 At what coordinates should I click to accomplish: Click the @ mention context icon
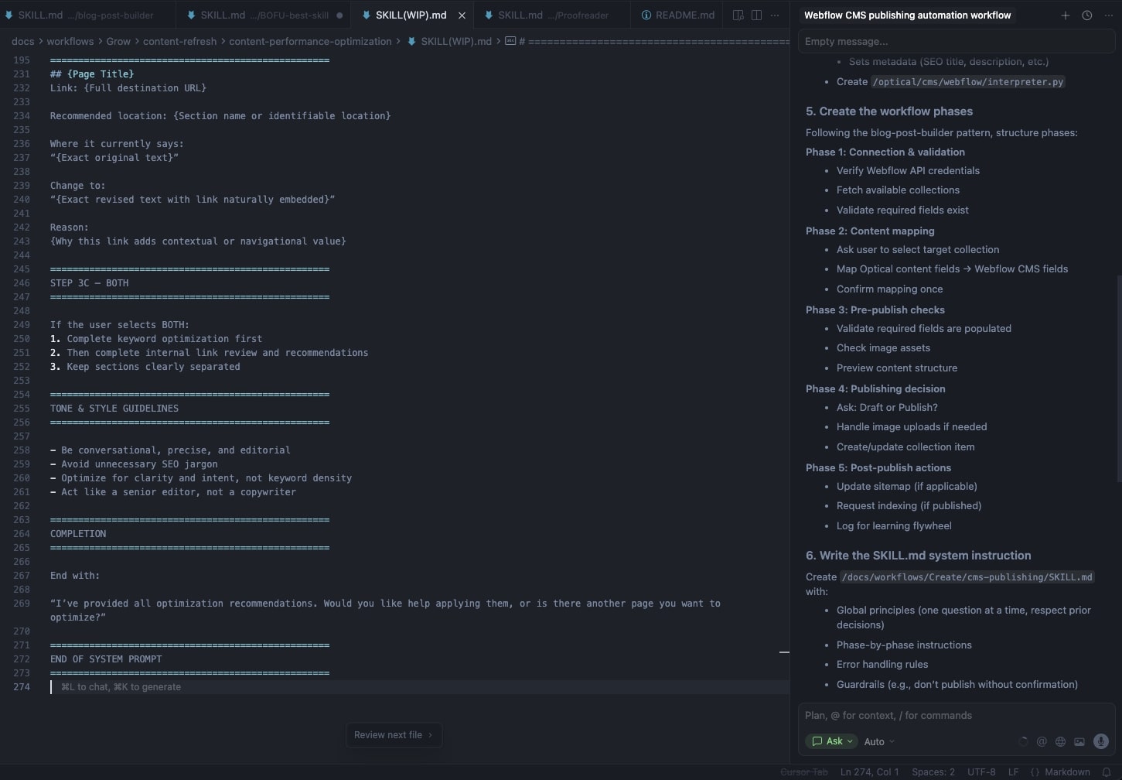click(1042, 741)
